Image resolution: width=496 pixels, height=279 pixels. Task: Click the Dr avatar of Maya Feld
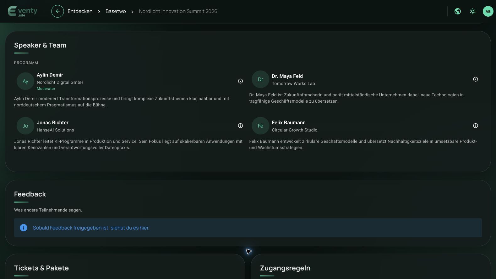tap(260, 79)
